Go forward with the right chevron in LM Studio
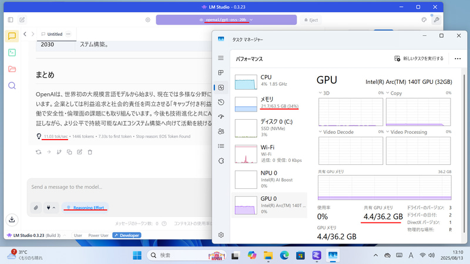The image size is (470, 264). click(x=33, y=34)
